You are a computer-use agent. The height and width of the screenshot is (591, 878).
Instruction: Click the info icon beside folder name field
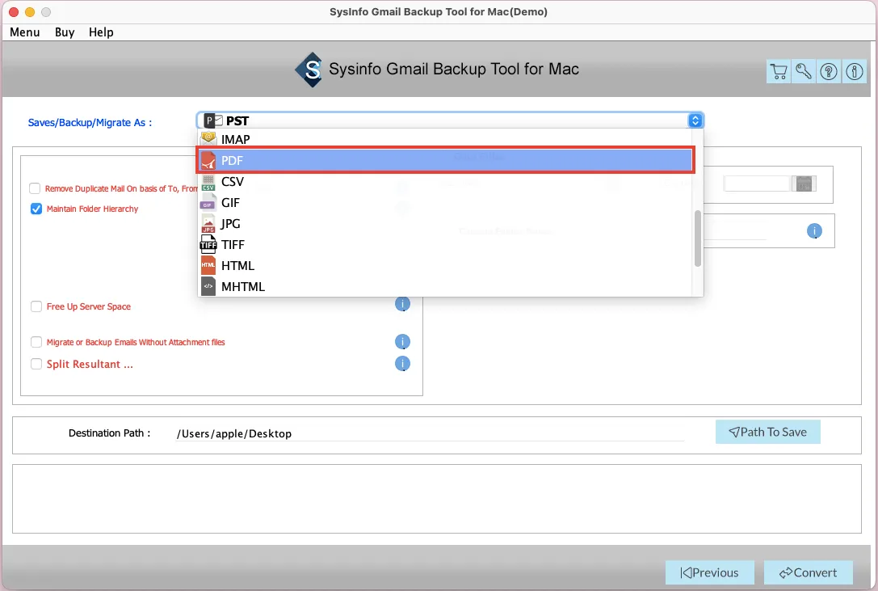pos(814,230)
